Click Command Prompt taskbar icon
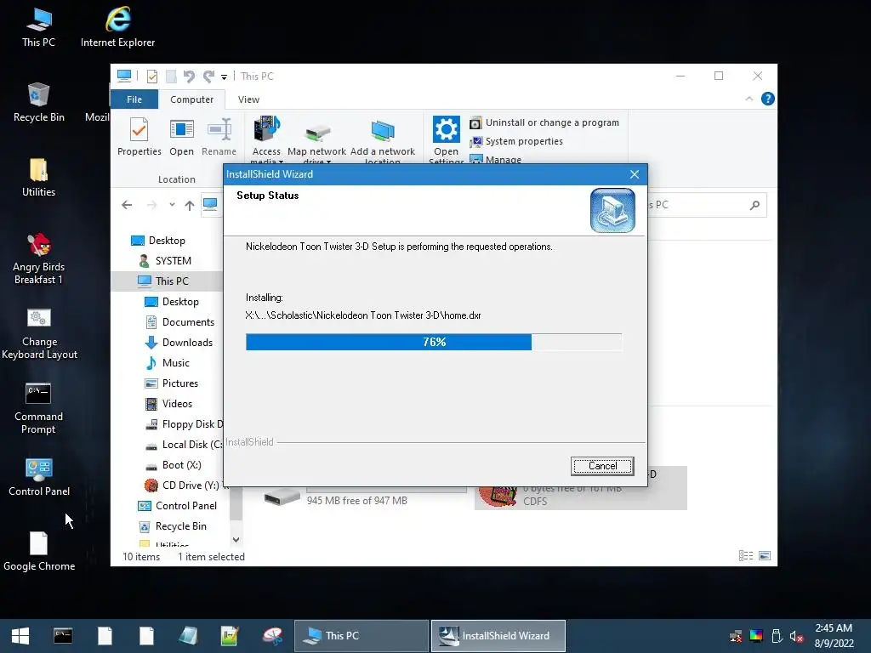871x653 pixels. tap(63, 636)
